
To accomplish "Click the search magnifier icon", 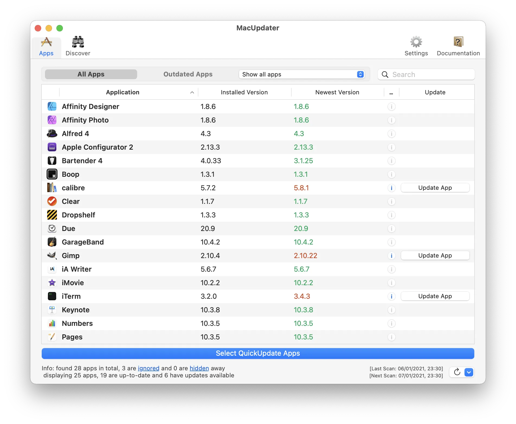I will tap(385, 74).
